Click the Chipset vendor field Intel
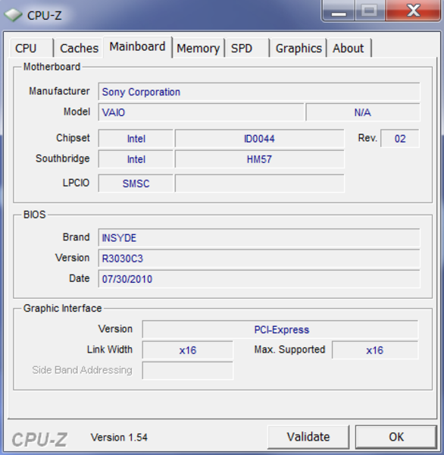Image resolution: width=444 pixels, height=455 pixels. [136, 139]
